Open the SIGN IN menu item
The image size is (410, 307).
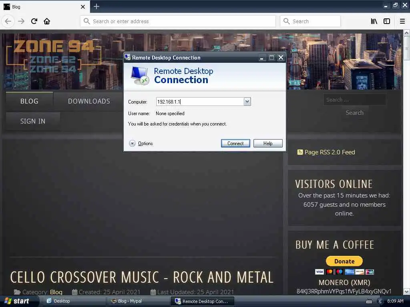tap(33, 121)
